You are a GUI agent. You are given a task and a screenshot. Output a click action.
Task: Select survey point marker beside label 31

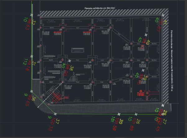point(32,56)
